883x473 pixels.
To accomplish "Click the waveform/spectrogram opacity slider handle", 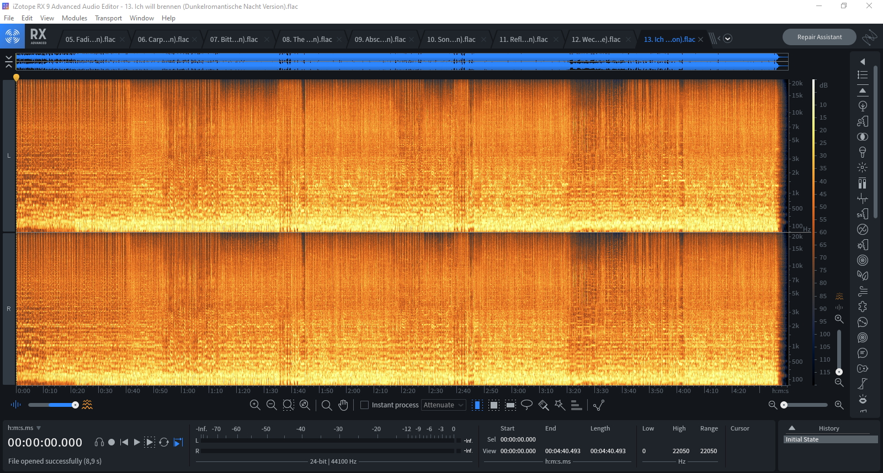I will point(75,405).
